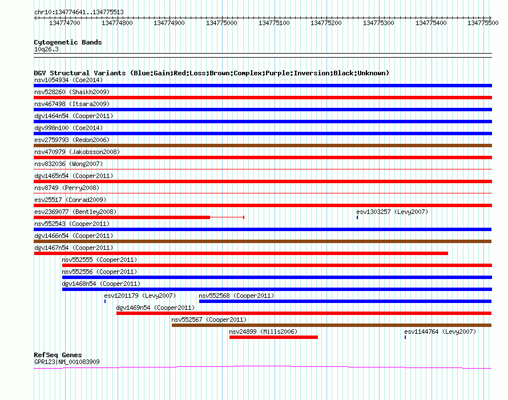Click ruler position 134774700
Image resolution: width=508 pixels, height=400 pixels.
[65, 23]
